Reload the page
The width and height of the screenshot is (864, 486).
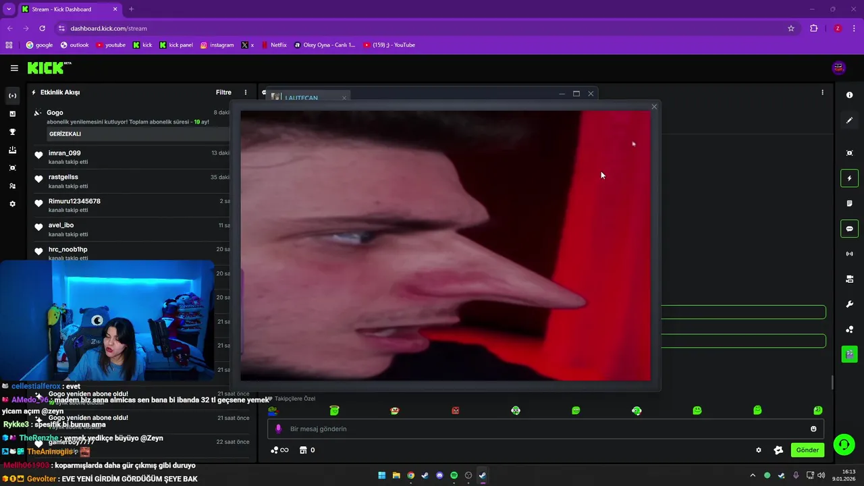tap(42, 28)
